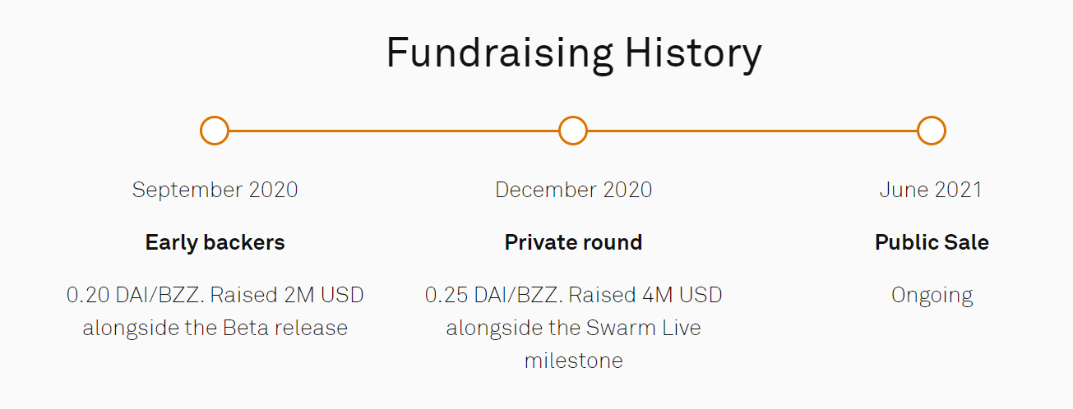Click the Fundraising History heading

pyautogui.click(x=573, y=53)
